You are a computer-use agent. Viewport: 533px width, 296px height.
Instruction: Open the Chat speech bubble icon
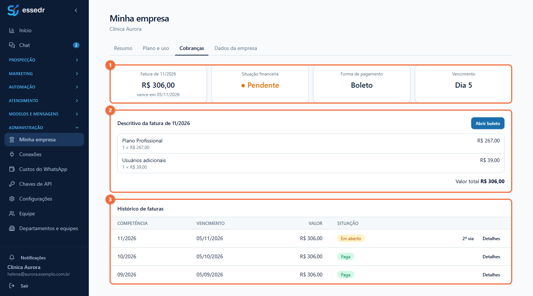(12, 45)
